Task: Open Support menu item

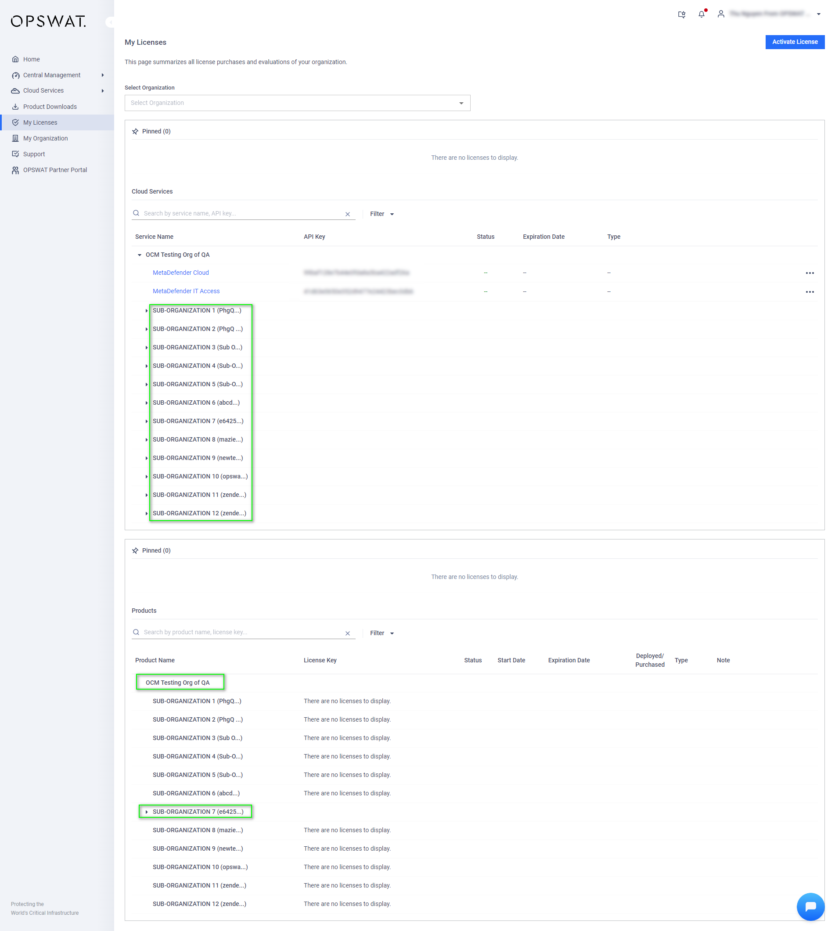Action: click(57, 154)
